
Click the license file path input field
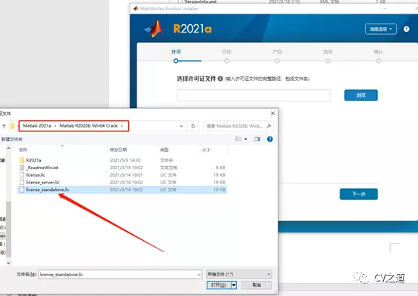pyautogui.click(x=254, y=95)
